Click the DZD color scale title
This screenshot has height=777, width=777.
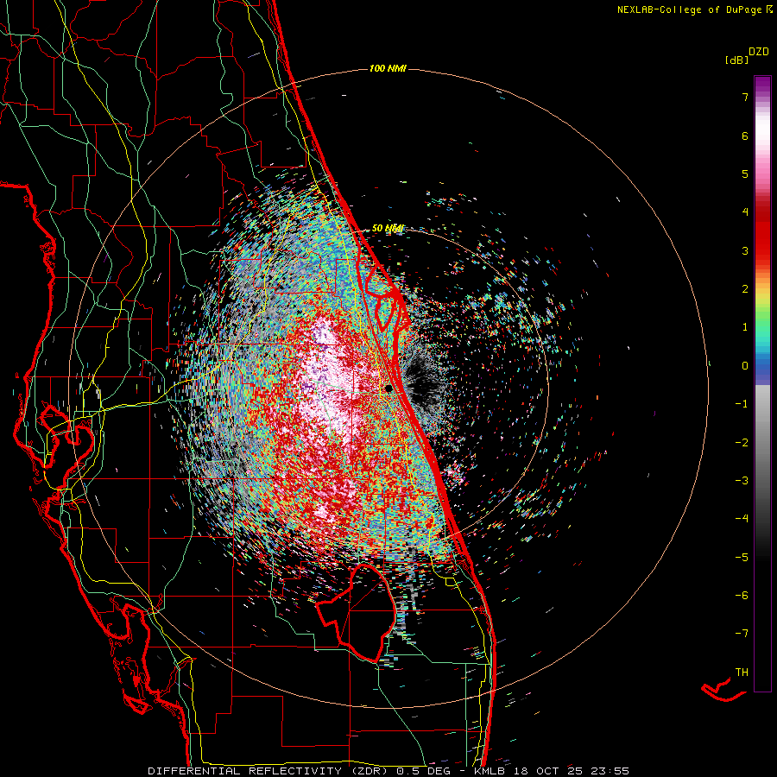(x=759, y=52)
